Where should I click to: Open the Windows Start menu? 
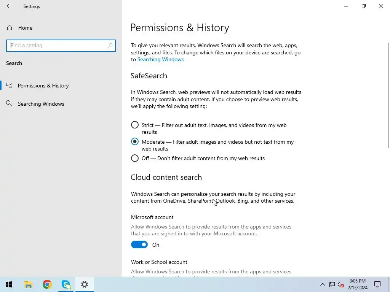tap(9, 284)
